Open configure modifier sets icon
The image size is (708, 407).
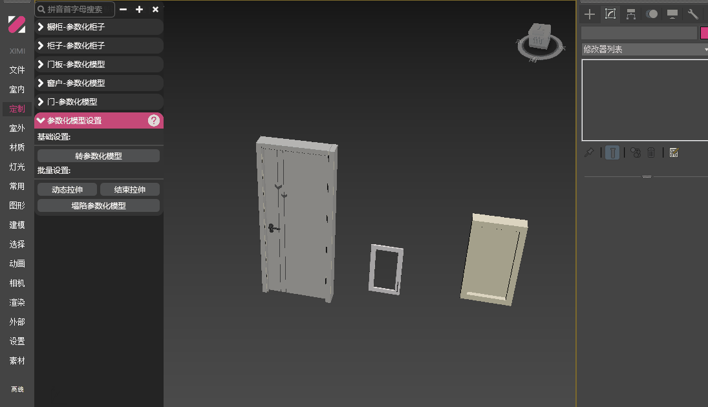[674, 152]
